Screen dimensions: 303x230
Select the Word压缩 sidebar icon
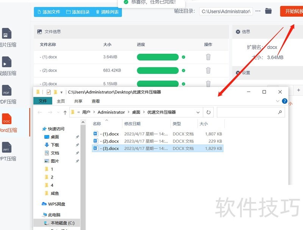click(x=6, y=123)
